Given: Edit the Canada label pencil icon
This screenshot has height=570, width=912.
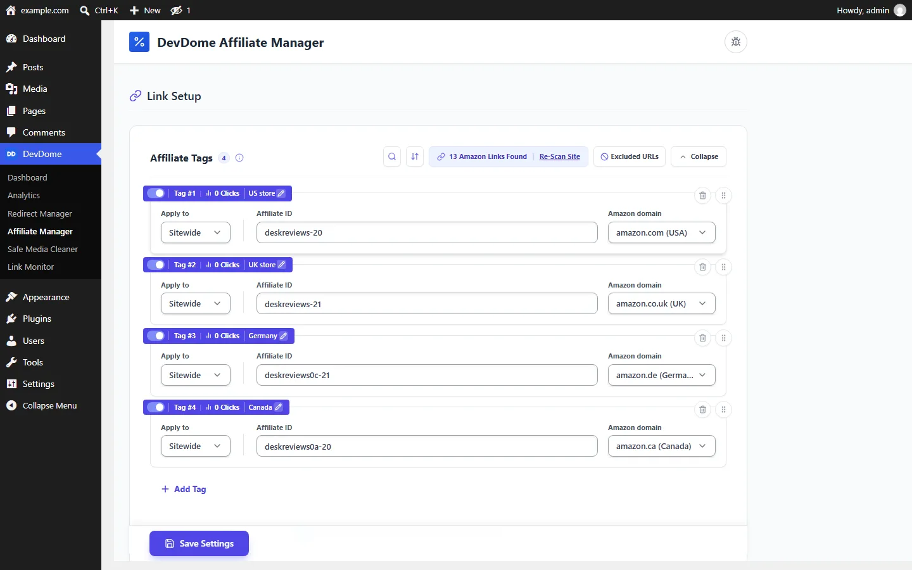Looking at the screenshot, I should pyautogui.click(x=278, y=407).
